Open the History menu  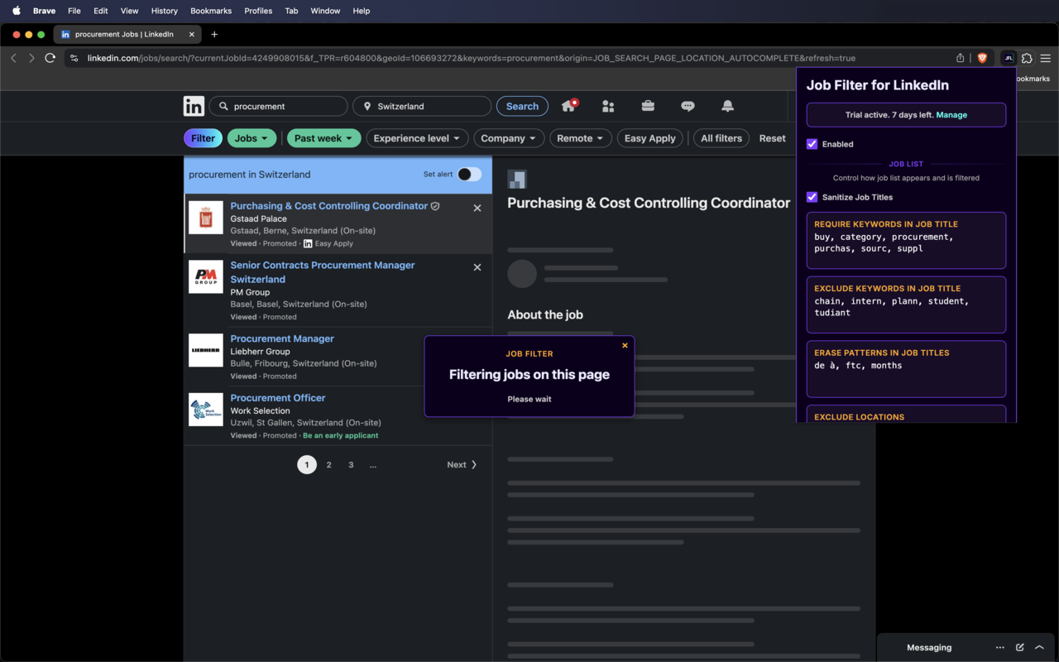click(x=165, y=11)
